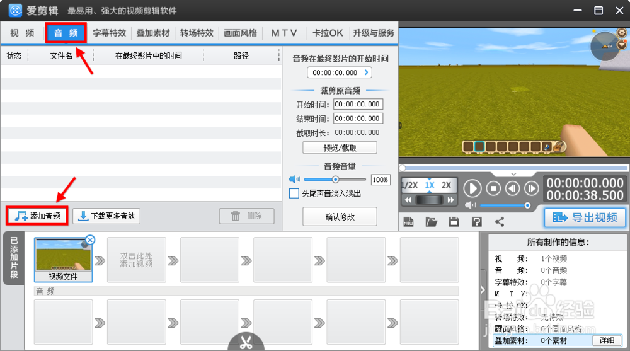Click the 音频 0个音频 info row

[x=530, y=270]
